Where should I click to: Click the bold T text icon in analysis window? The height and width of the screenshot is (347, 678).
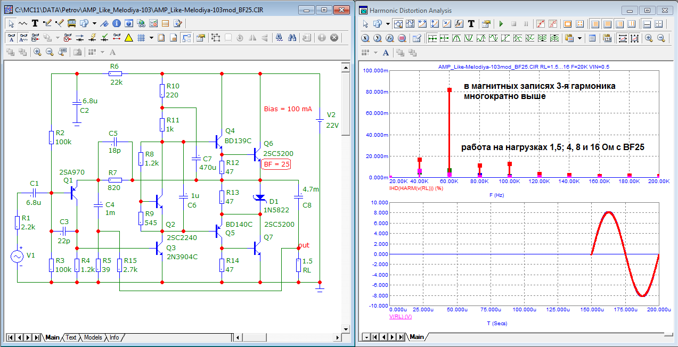coord(471,24)
